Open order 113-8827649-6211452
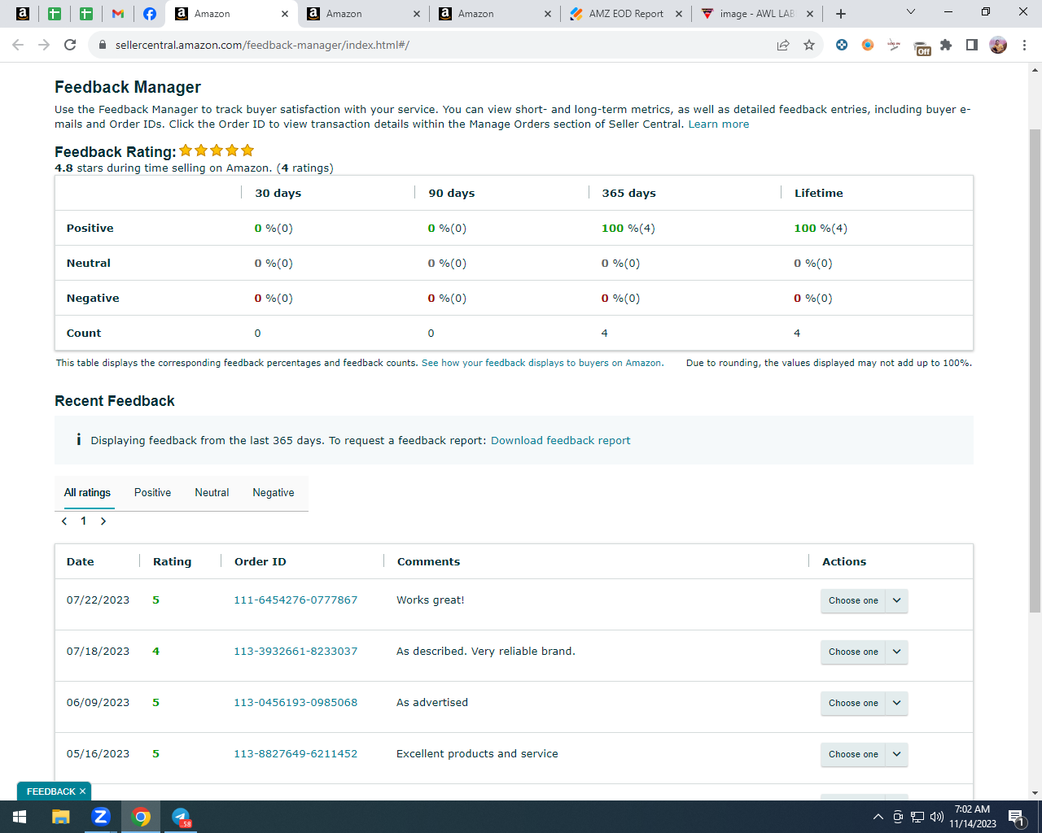1042x833 pixels. click(x=296, y=754)
